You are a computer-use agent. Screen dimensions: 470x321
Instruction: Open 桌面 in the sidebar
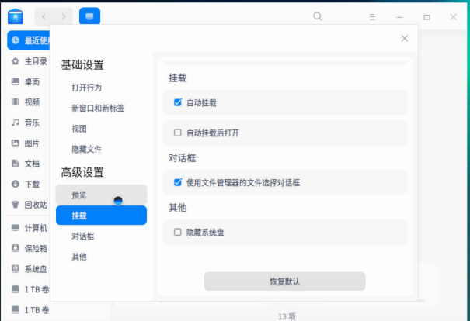[32, 81]
